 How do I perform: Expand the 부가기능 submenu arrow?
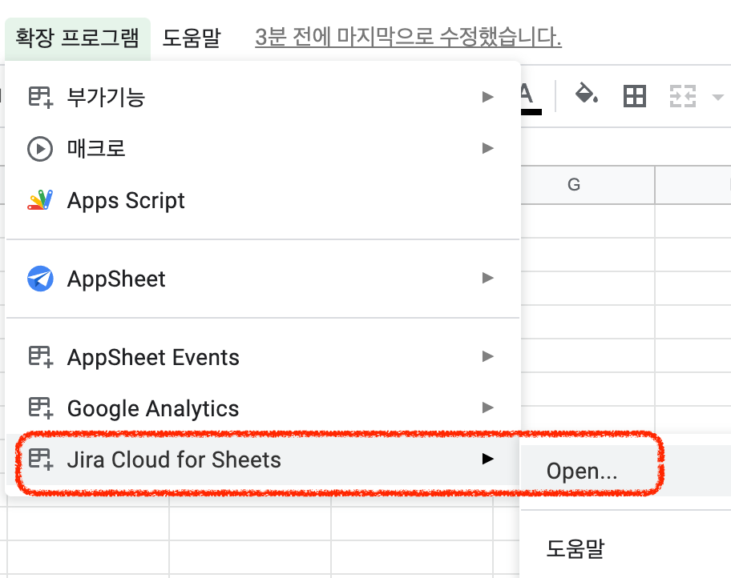tap(487, 97)
